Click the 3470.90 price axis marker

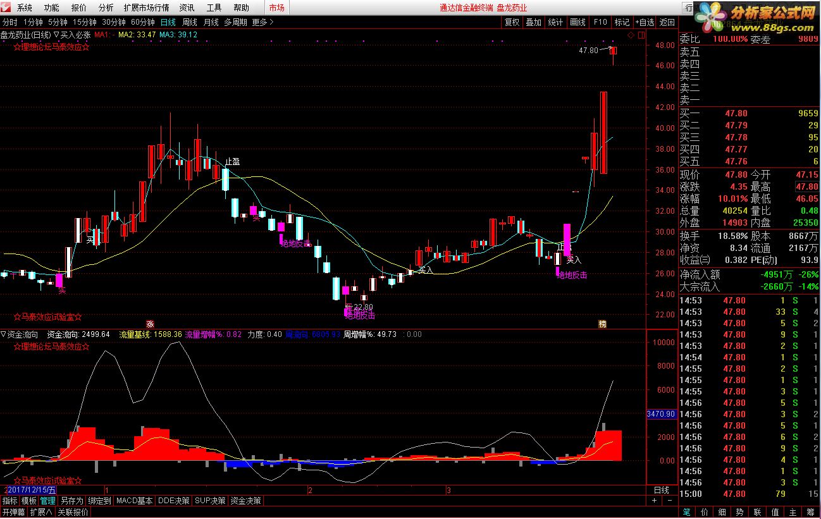click(662, 414)
